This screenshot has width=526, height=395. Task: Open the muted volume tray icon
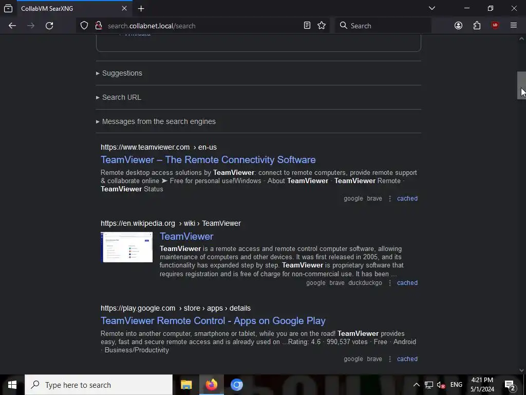coord(441,385)
